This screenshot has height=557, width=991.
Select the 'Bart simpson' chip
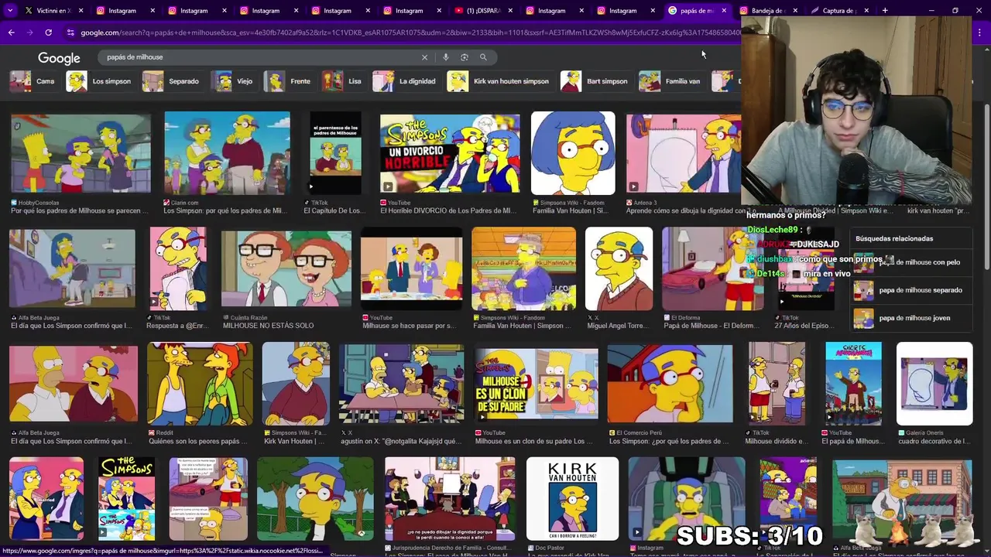coord(595,81)
